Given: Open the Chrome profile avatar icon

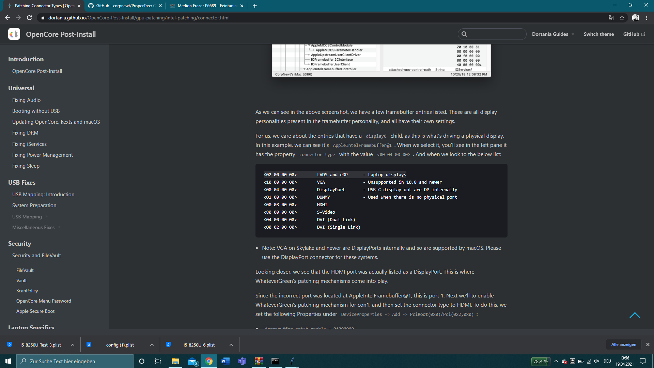Looking at the screenshot, I should pyautogui.click(x=635, y=18).
